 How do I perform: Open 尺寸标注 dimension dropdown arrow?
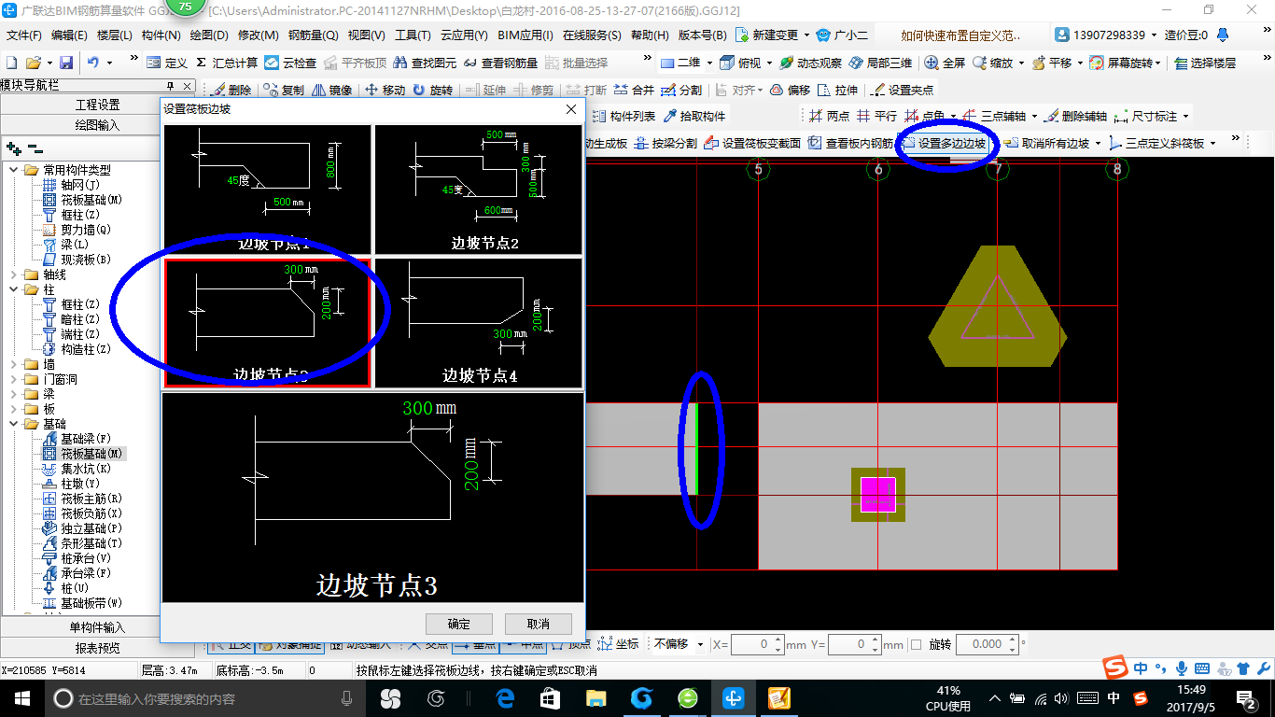[1186, 116]
